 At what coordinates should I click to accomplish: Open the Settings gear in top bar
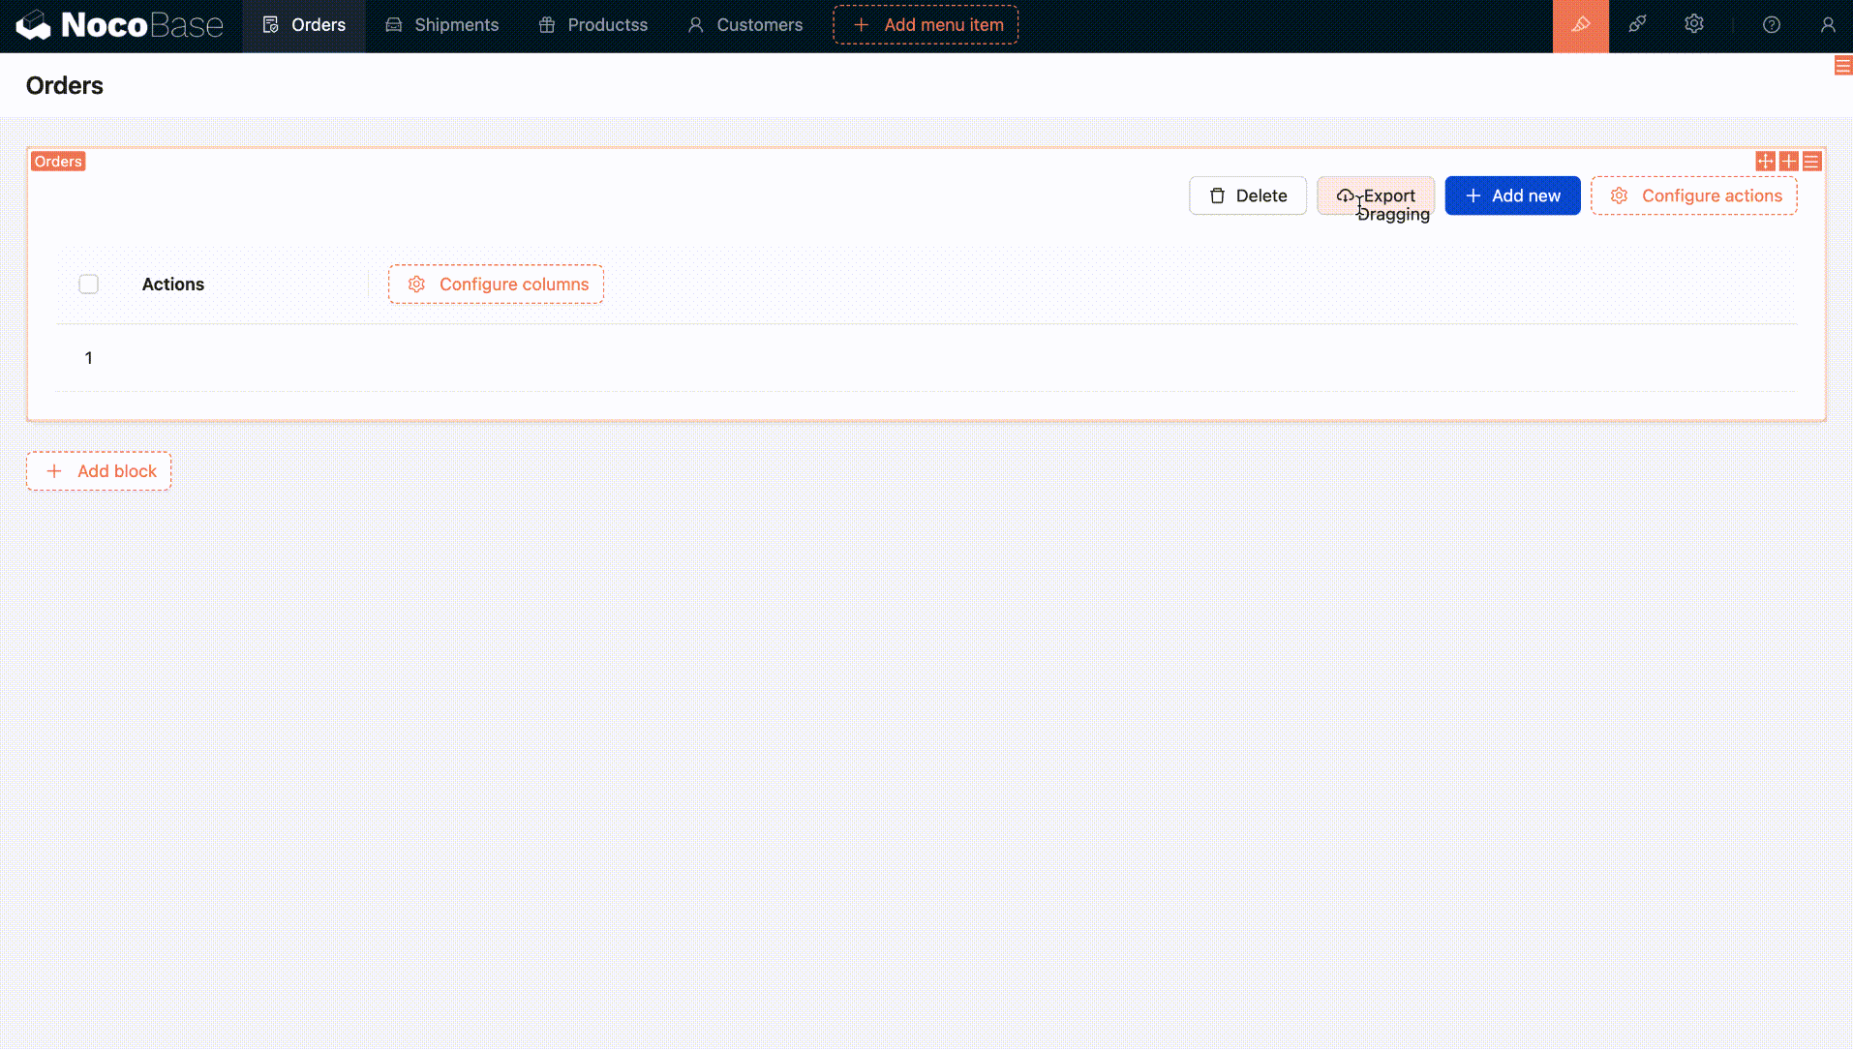click(x=1693, y=25)
